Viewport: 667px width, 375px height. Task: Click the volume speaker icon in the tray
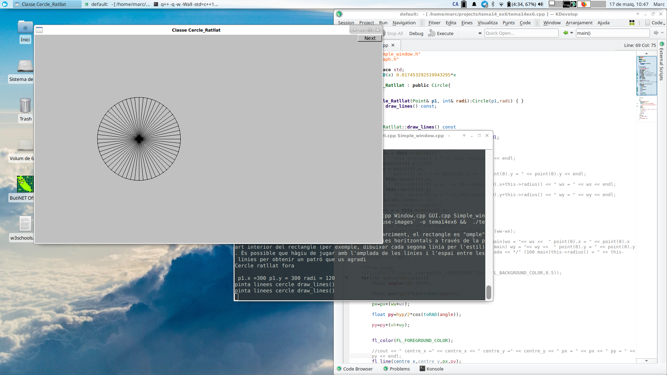[541, 4]
